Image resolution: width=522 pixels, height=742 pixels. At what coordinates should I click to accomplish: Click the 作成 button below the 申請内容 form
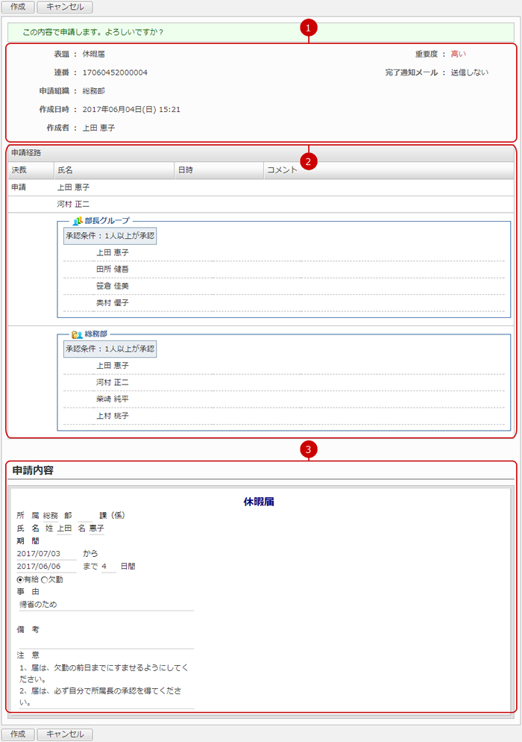pyautogui.click(x=18, y=734)
